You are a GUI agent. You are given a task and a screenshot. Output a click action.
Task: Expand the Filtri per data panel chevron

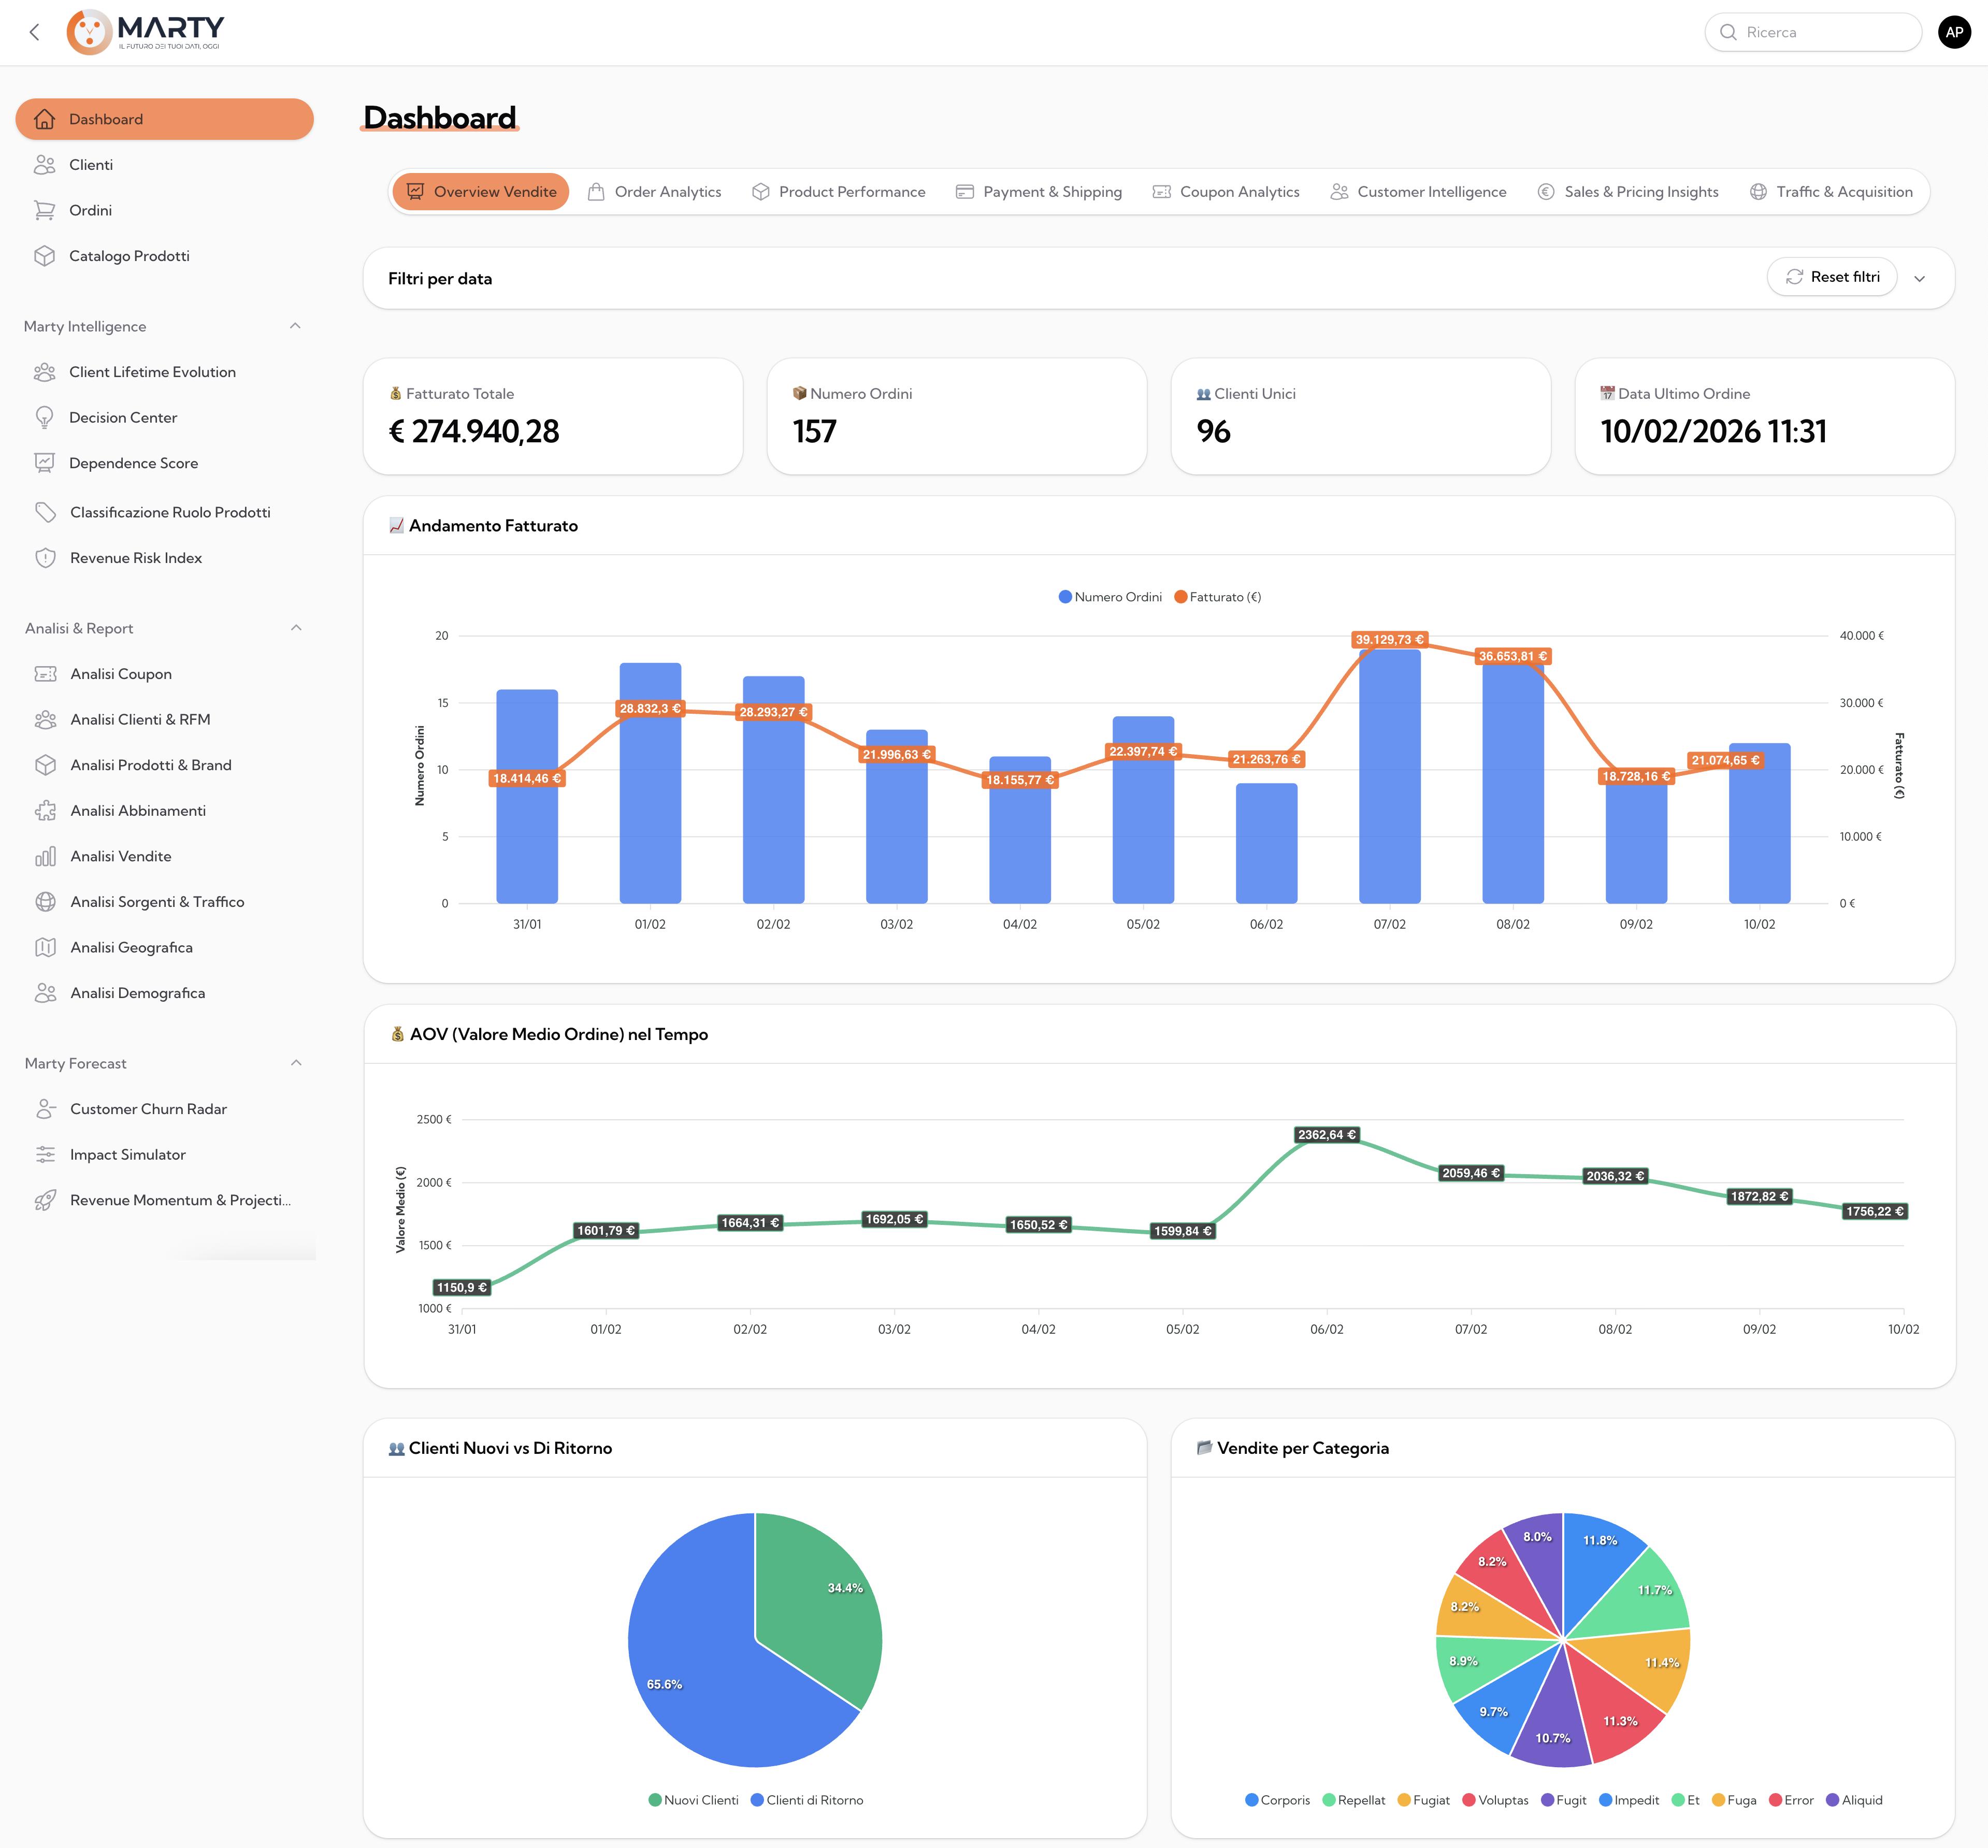1920,278
